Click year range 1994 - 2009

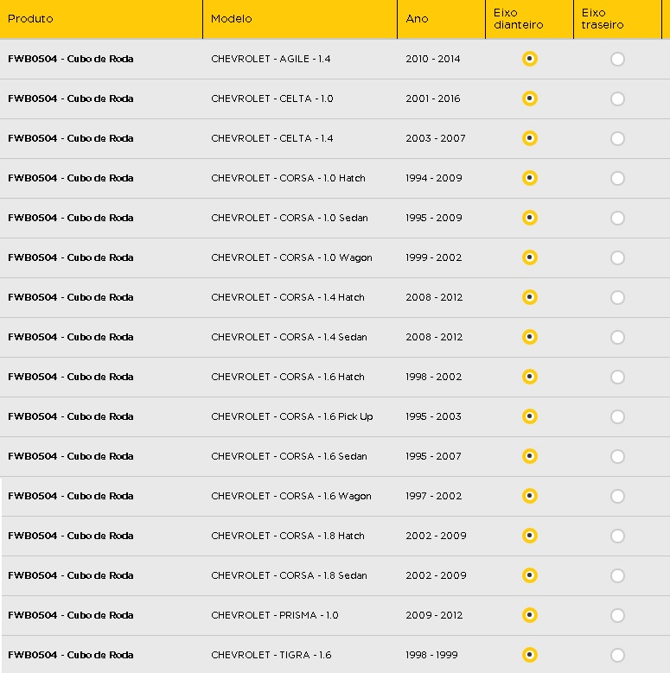(434, 178)
